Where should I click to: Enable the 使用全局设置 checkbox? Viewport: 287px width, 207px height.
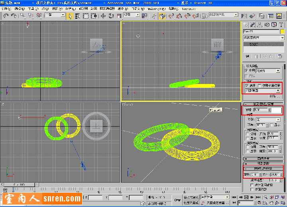point(260,86)
